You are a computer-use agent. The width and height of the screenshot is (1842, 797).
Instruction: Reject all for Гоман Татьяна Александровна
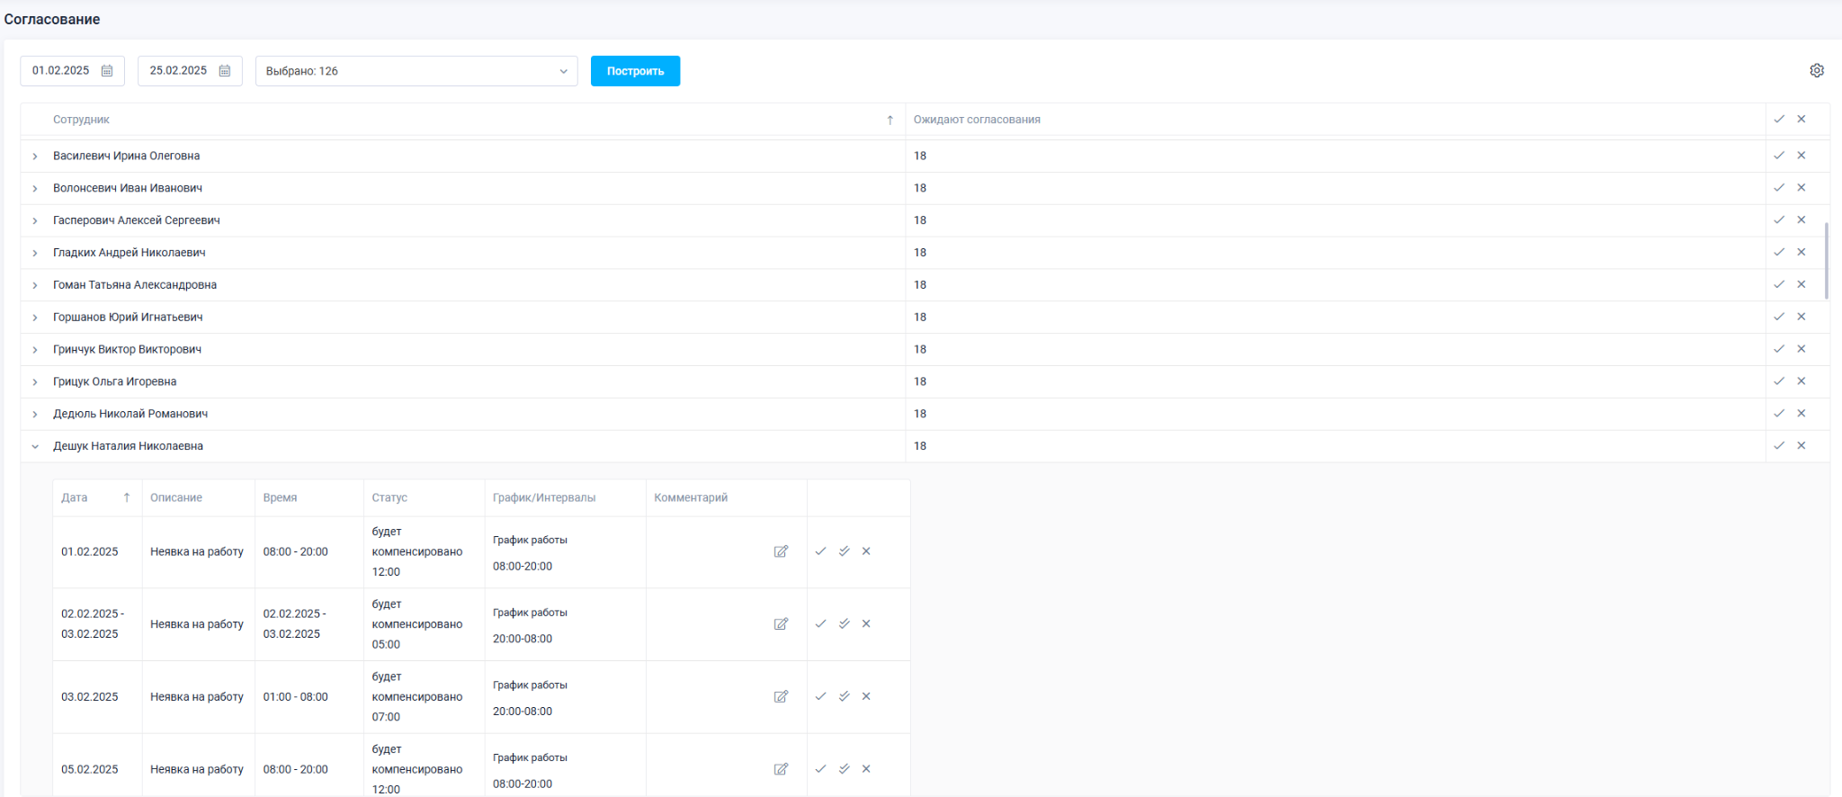coord(1801,284)
